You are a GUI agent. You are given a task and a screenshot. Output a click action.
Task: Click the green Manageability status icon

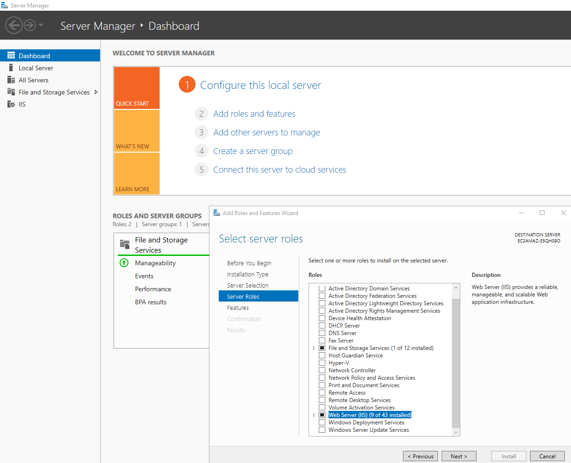[x=124, y=263]
